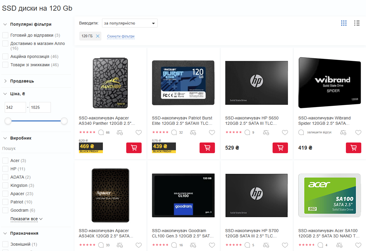Check Доставимо в магазин Алло filter
The height and width of the screenshot is (251, 366).
click(x=5, y=43)
